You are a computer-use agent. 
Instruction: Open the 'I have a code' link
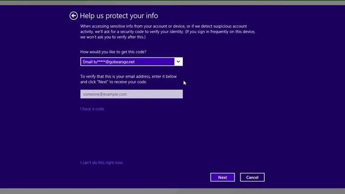click(92, 109)
